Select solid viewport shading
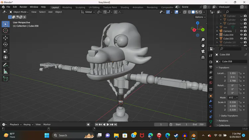The width and height of the screenshot is (249, 140). 193,12
